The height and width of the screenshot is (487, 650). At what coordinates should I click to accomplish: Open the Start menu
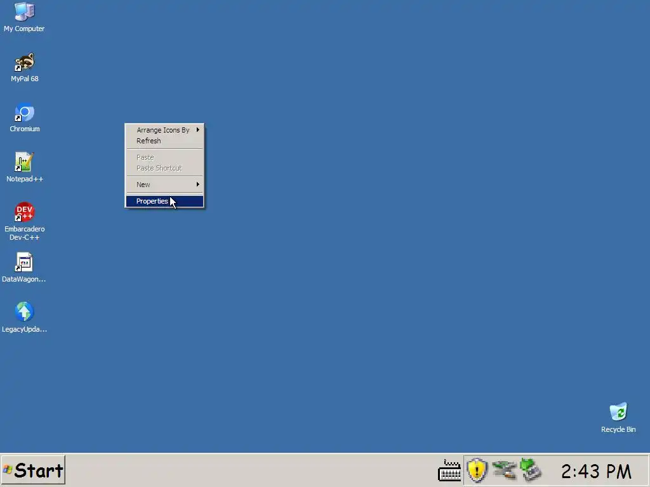[33, 470]
